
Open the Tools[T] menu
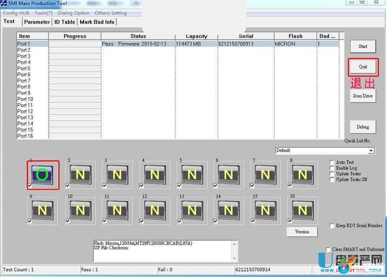[x=43, y=13]
